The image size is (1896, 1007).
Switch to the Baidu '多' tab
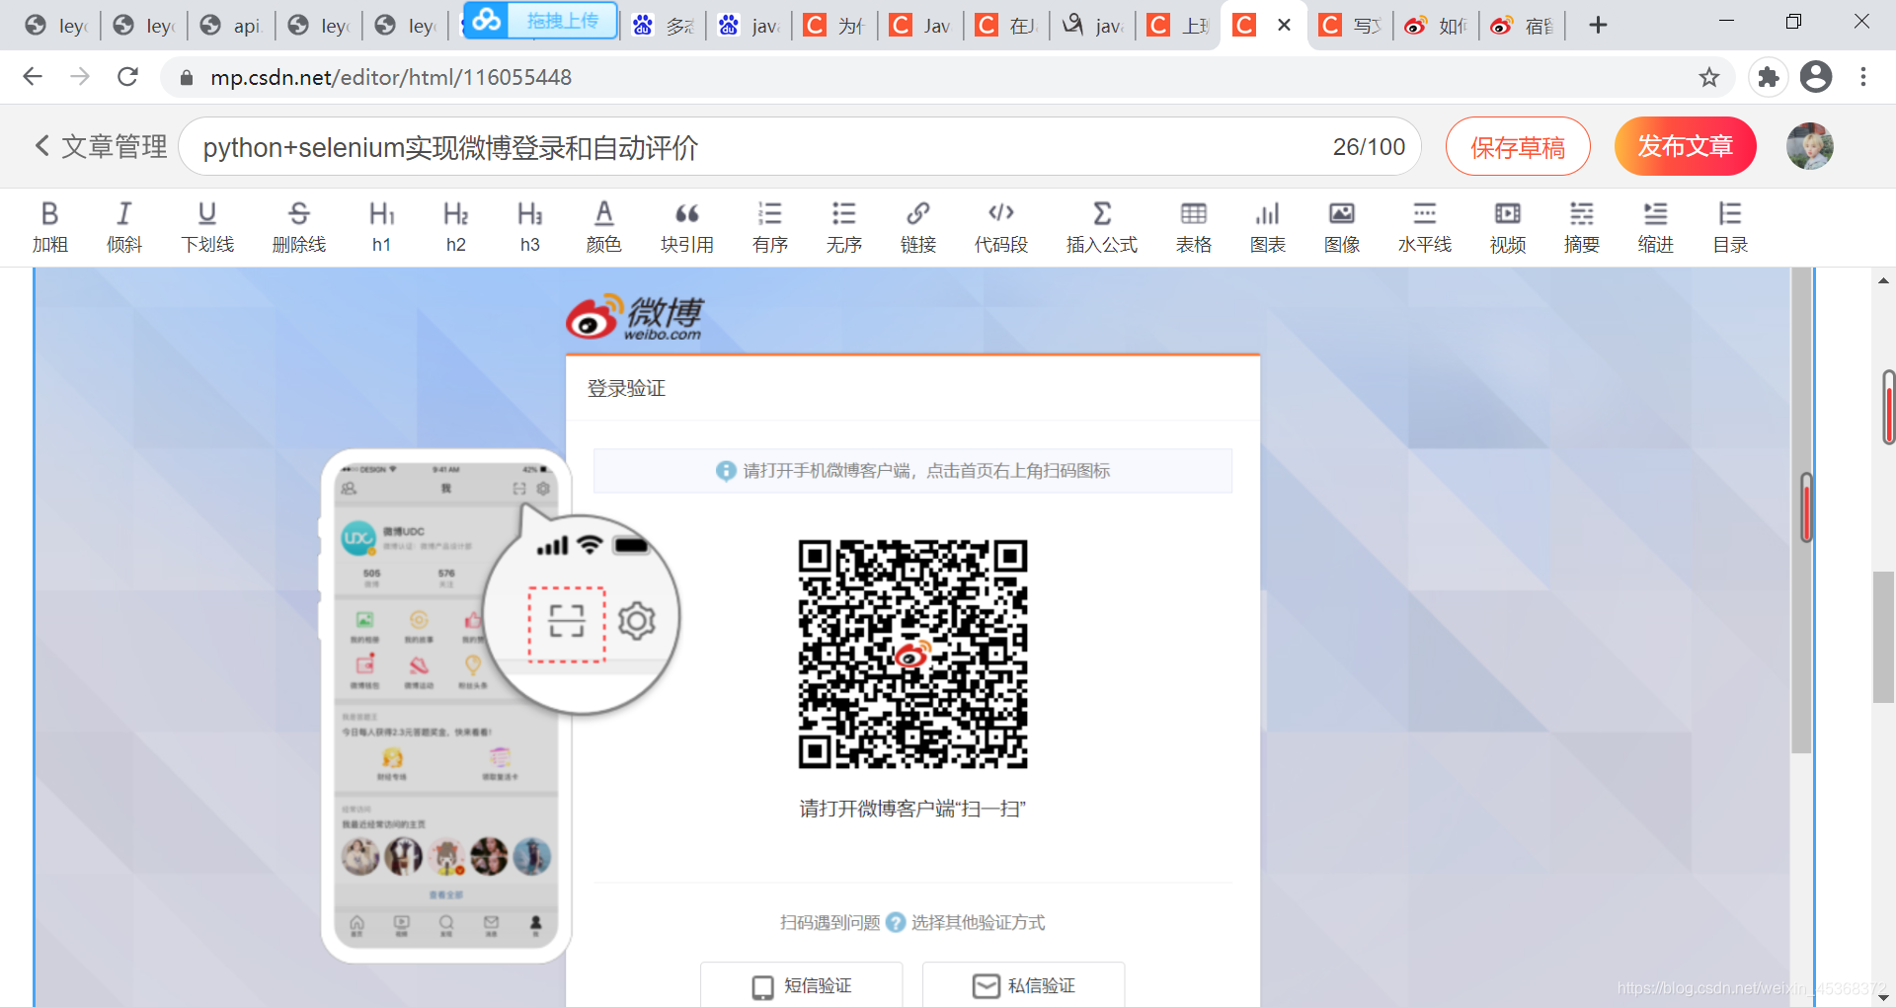click(x=664, y=26)
